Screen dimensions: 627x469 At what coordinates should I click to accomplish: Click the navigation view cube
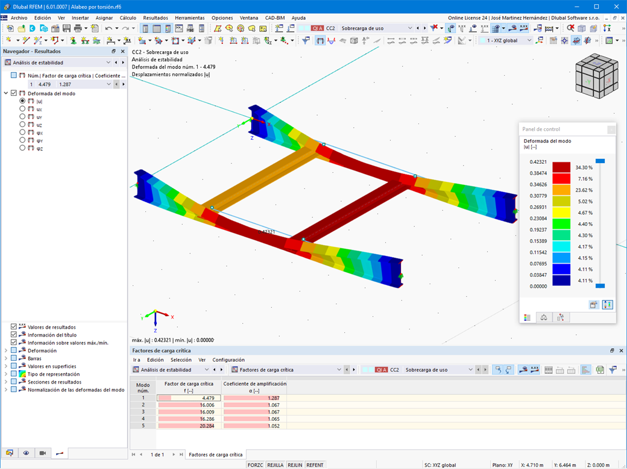597,76
